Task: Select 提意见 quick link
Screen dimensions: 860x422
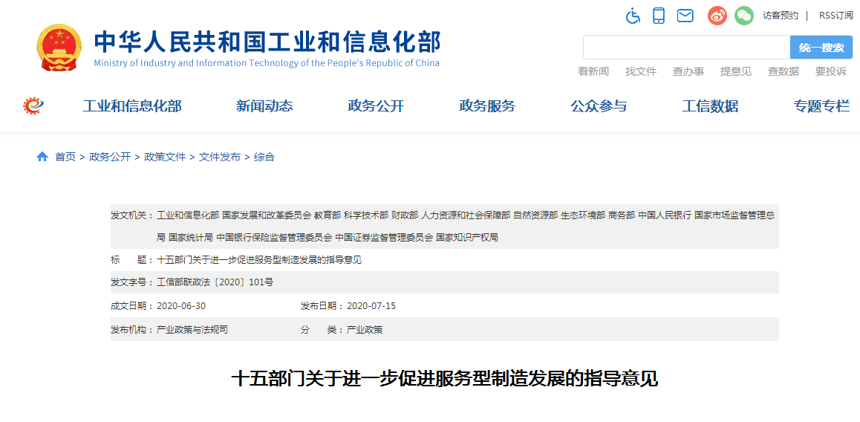Action: [x=735, y=71]
